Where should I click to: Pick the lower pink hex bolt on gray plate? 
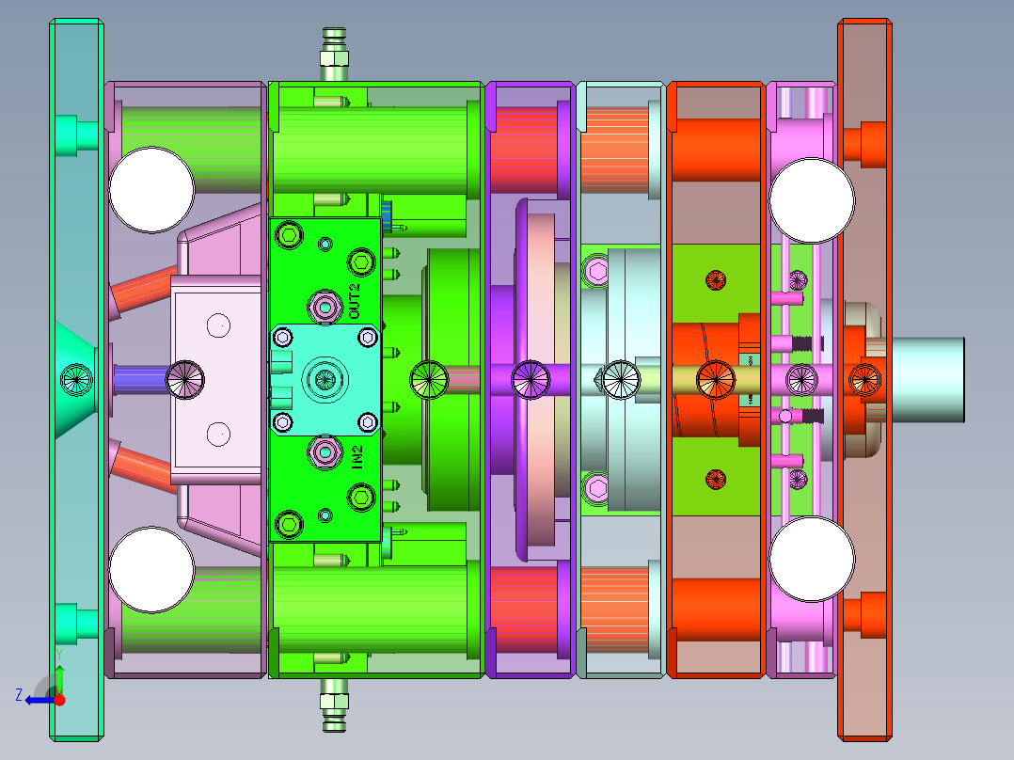pyautogui.click(x=597, y=488)
